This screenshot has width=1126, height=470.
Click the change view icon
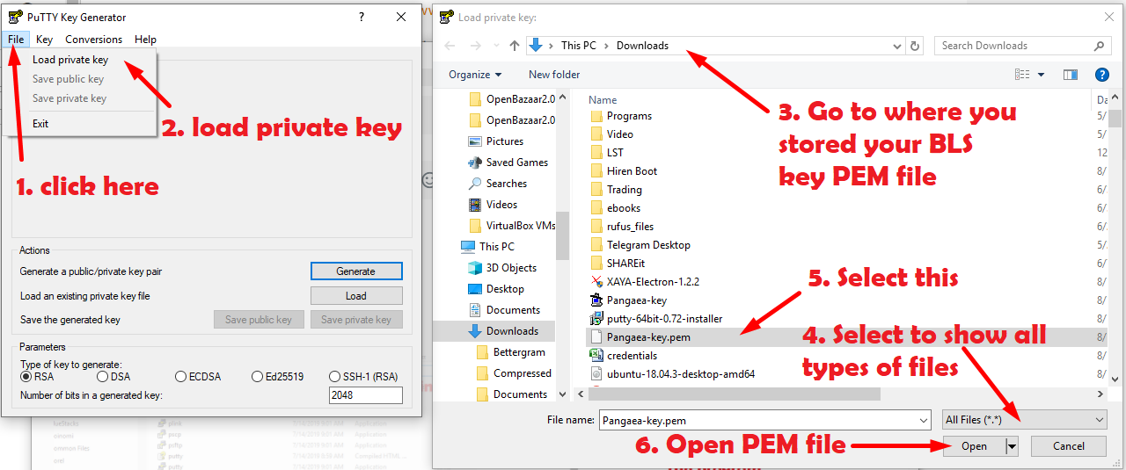(1022, 75)
